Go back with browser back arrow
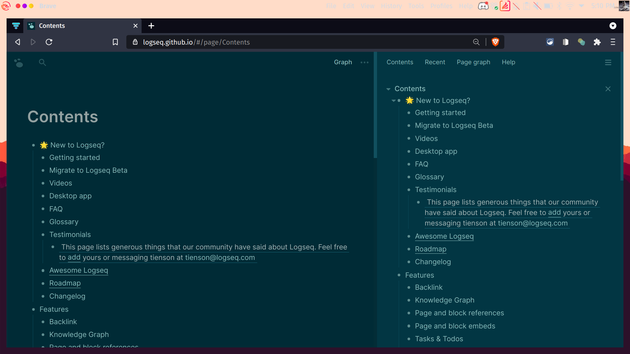Viewport: 630px width, 354px height. pyautogui.click(x=18, y=42)
